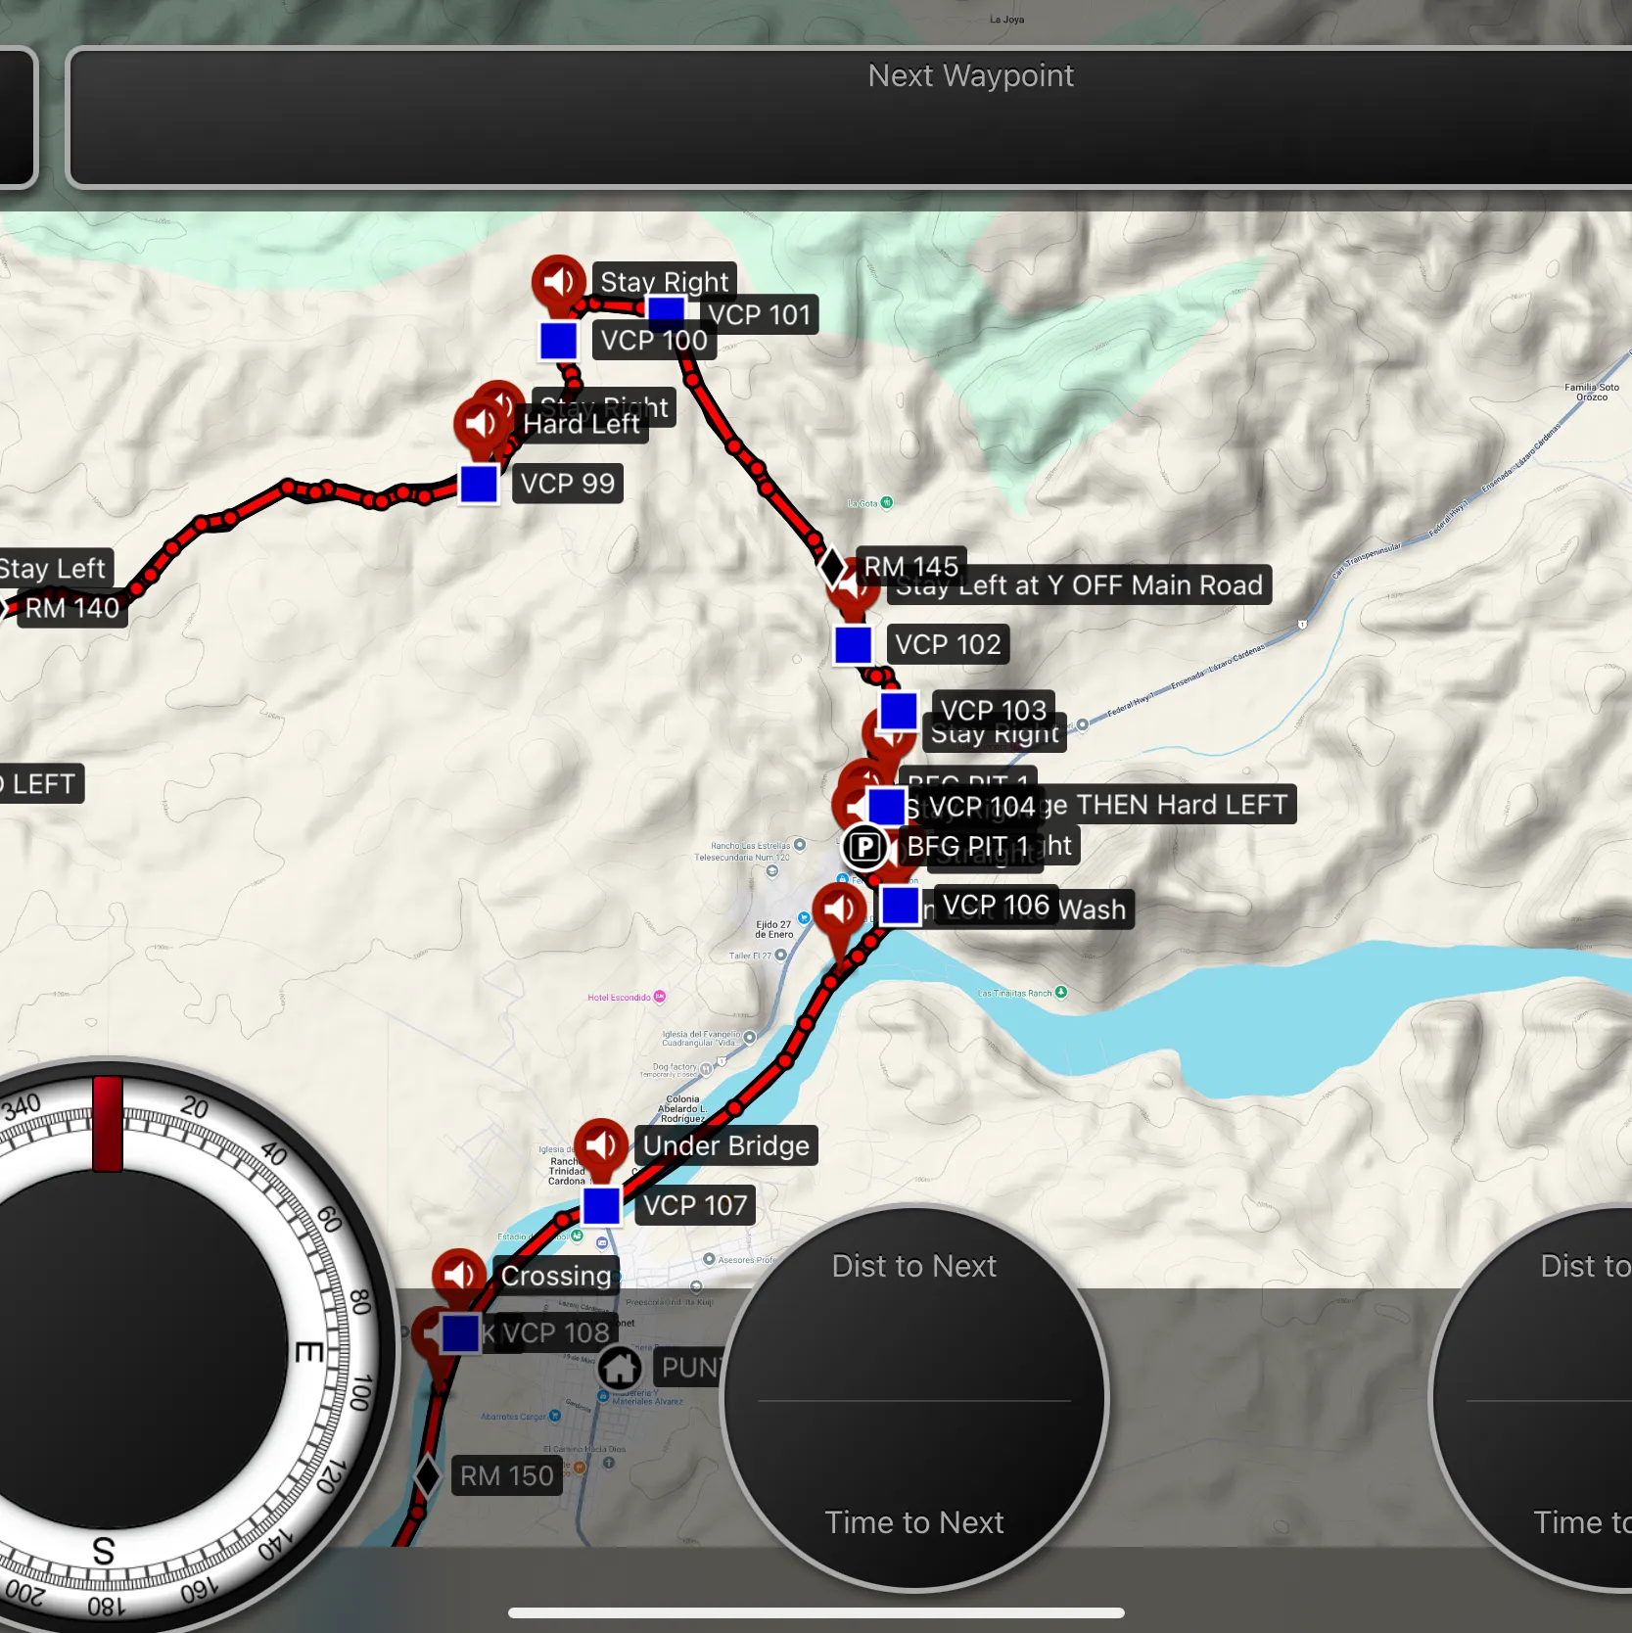Tap the Stay Right label below VCP 103
Viewport: 1632px width, 1633px height.
(x=995, y=733)
